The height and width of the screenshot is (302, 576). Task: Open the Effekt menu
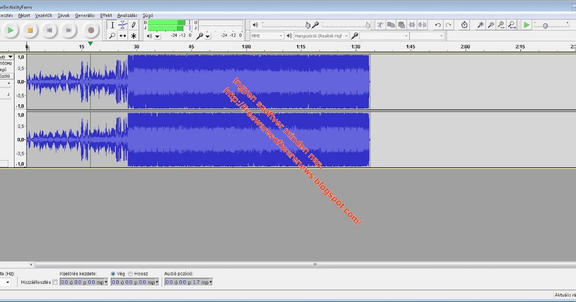[106, 15]
